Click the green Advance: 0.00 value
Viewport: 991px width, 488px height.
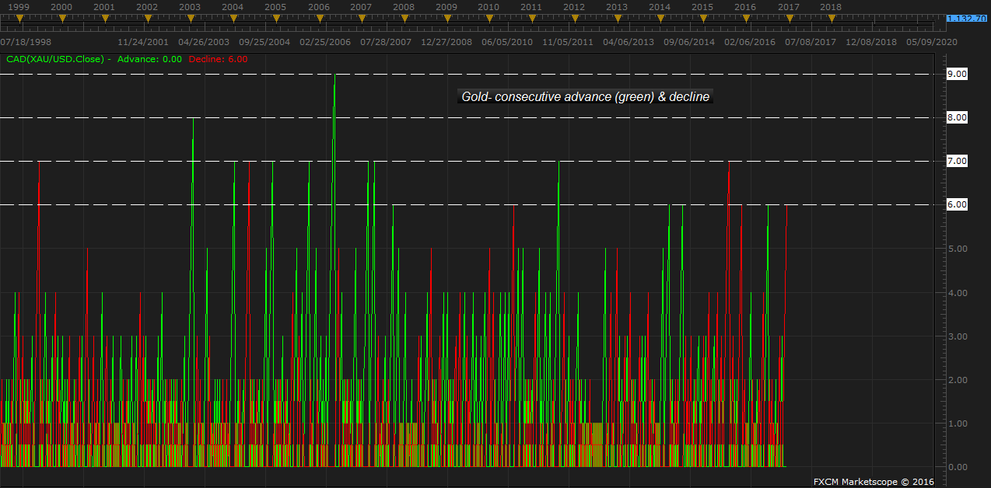pyautogui.click(x=149, y=59)
